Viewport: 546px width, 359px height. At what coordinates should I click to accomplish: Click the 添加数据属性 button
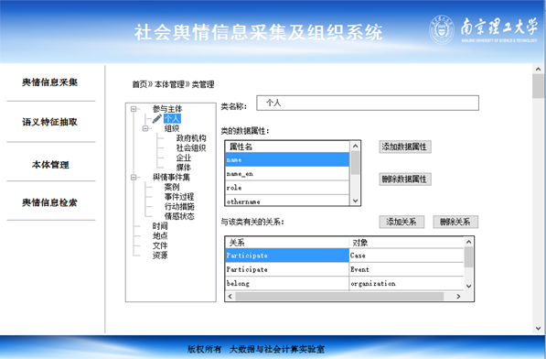pos(405,147)
